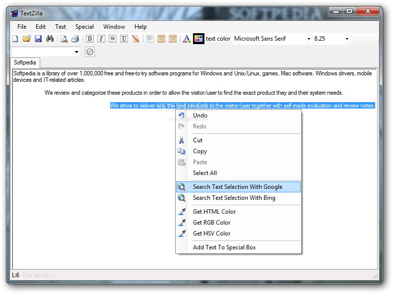Expand the 8.25 font size dropdown
The width and height of the screenshot is (393, 294).
coord(347,39)
